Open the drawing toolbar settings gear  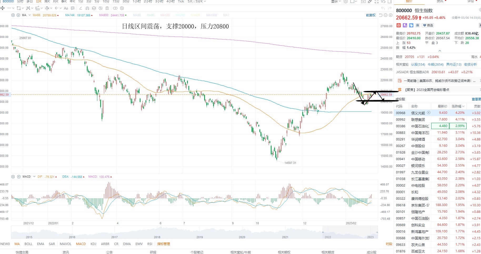(122, 8)
